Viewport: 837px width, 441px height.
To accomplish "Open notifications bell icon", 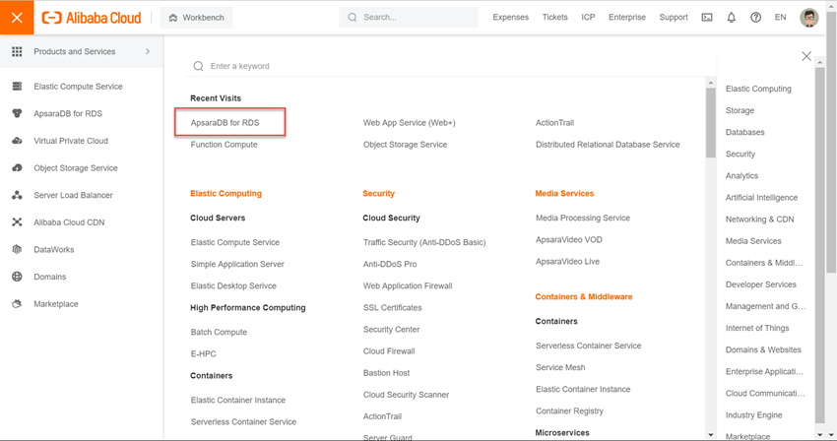I will pos(732,17).
